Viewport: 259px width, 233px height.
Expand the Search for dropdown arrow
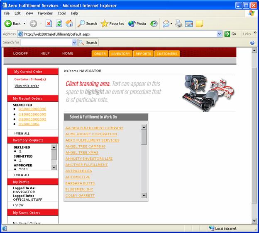tap(74, 43)
